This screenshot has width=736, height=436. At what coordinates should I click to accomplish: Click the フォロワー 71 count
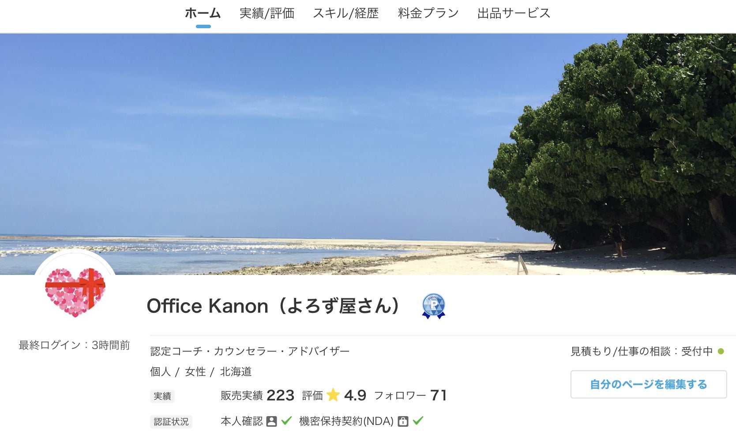coord(410,395)
